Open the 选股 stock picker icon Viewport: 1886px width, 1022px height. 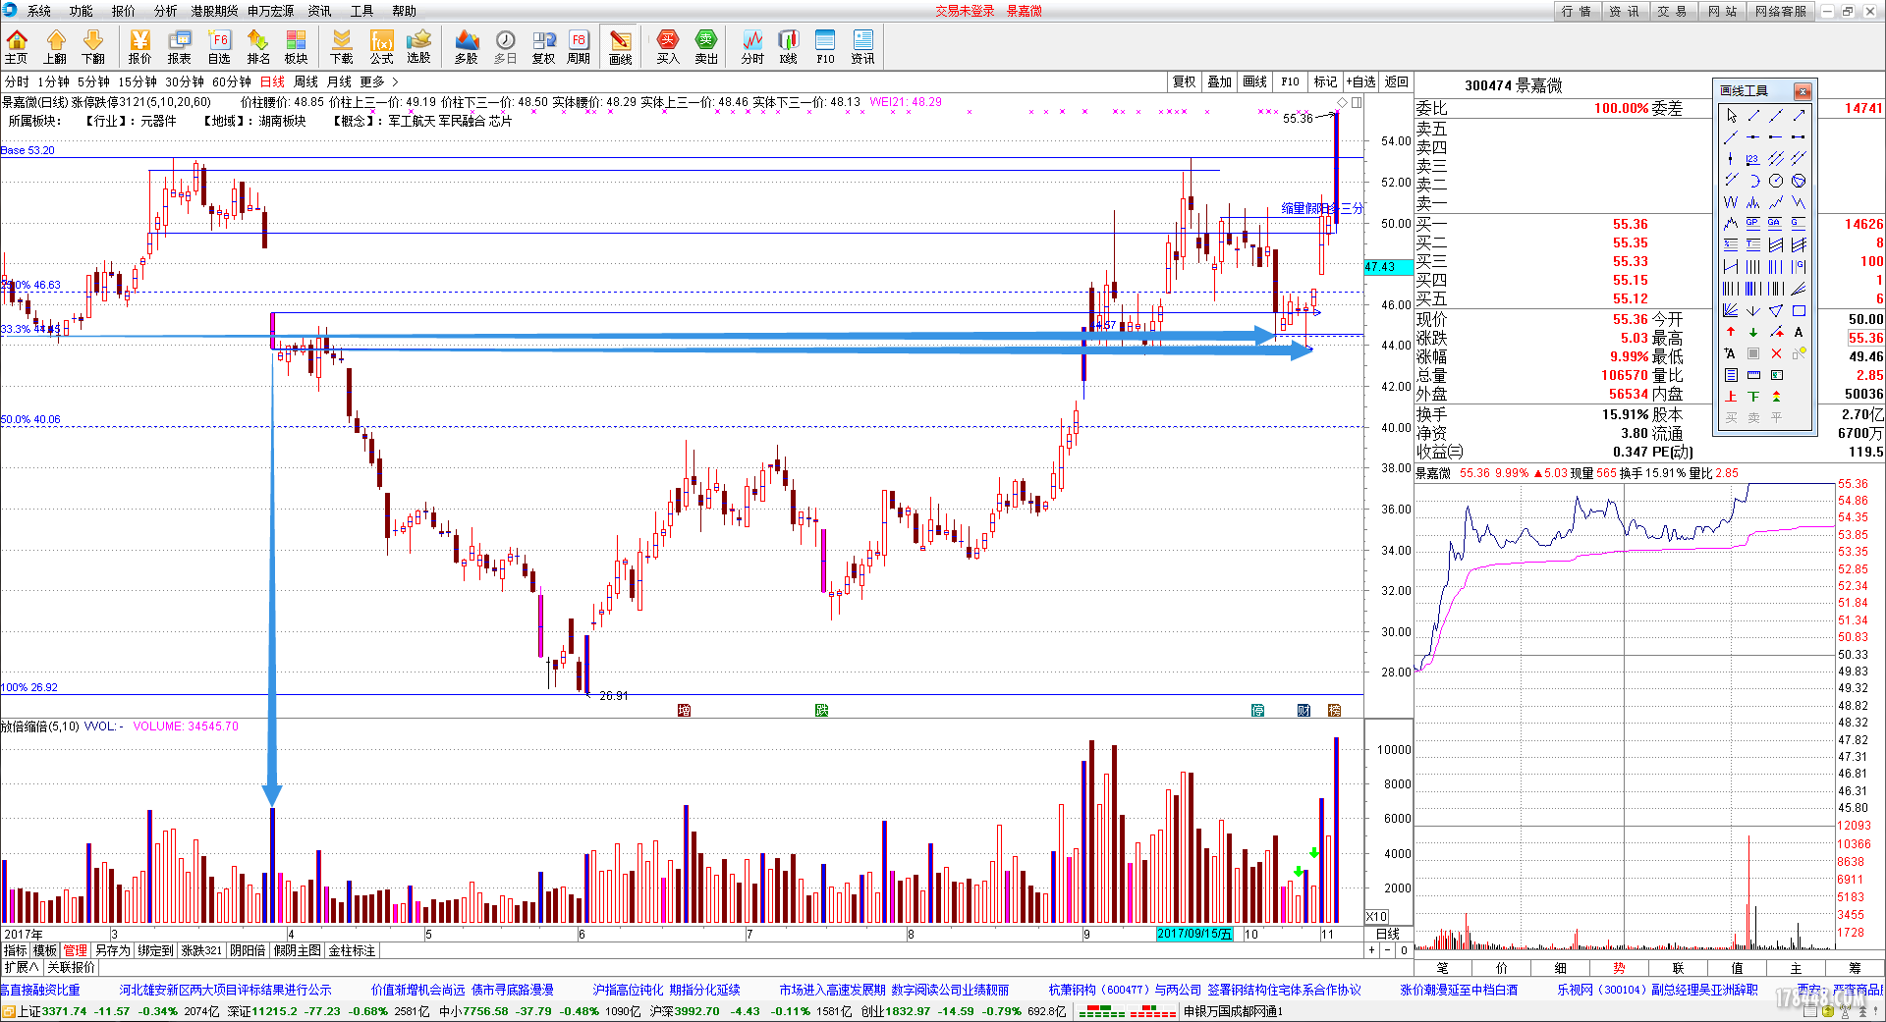click(419, 46)
